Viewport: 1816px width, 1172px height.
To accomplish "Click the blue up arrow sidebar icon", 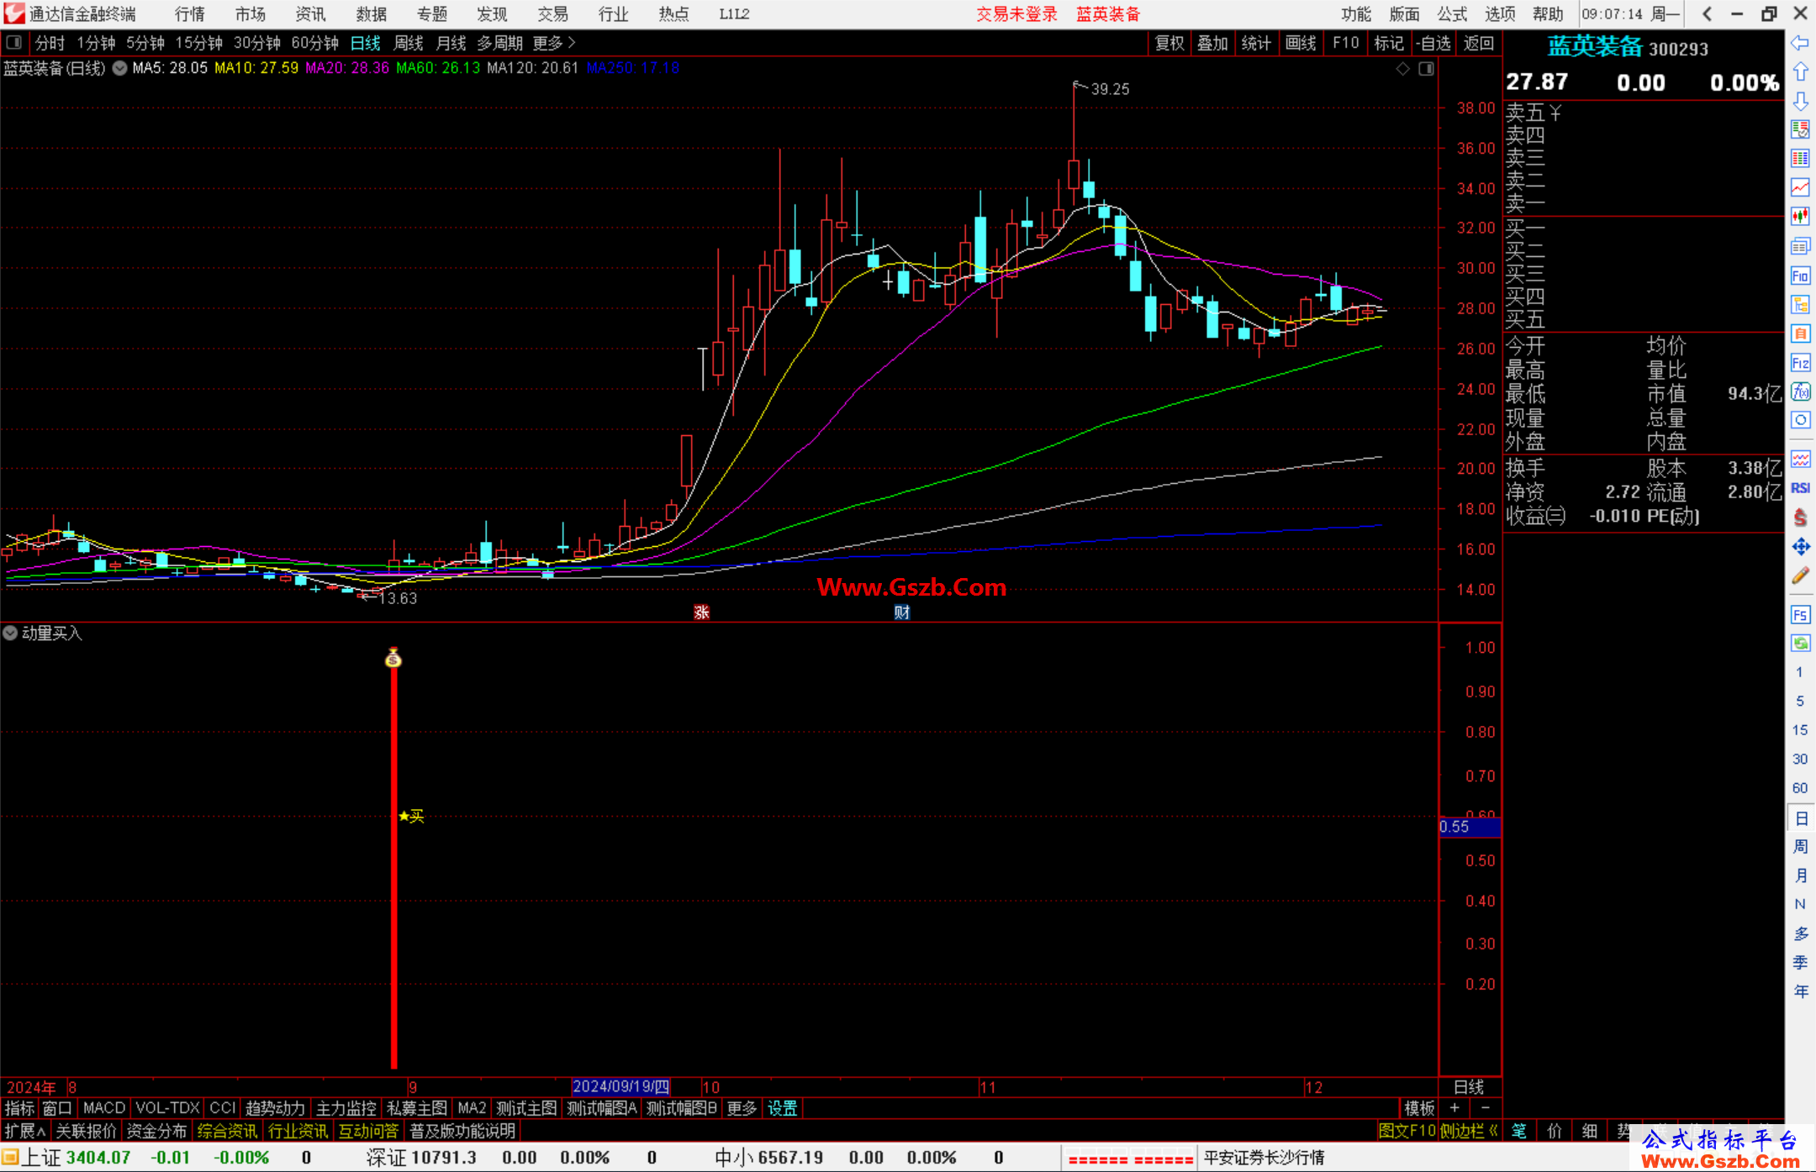I will click(x=1800, y=72).
